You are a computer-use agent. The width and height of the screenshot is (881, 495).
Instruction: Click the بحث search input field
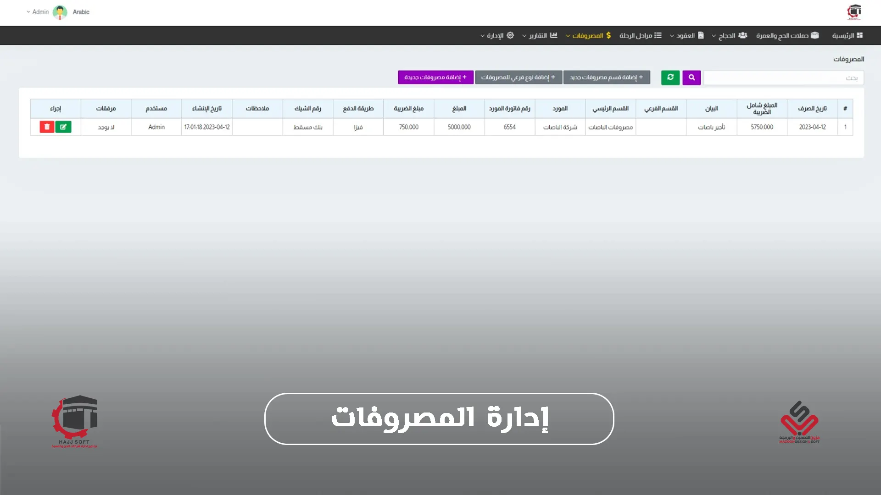click(x=783, y=78)
